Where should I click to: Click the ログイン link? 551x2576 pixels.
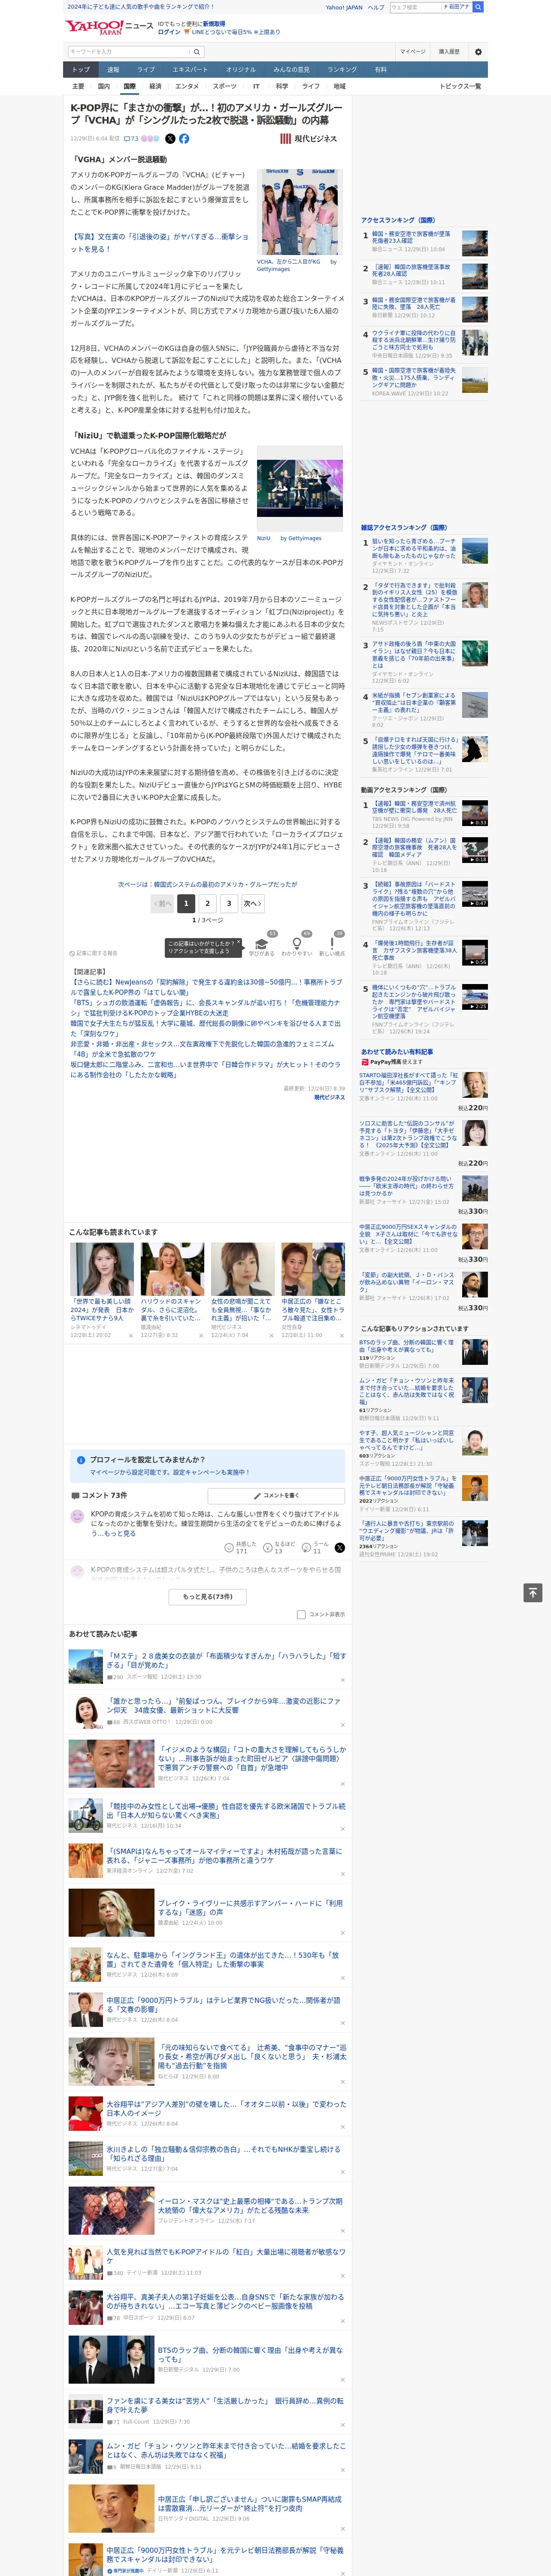(169, 32)
